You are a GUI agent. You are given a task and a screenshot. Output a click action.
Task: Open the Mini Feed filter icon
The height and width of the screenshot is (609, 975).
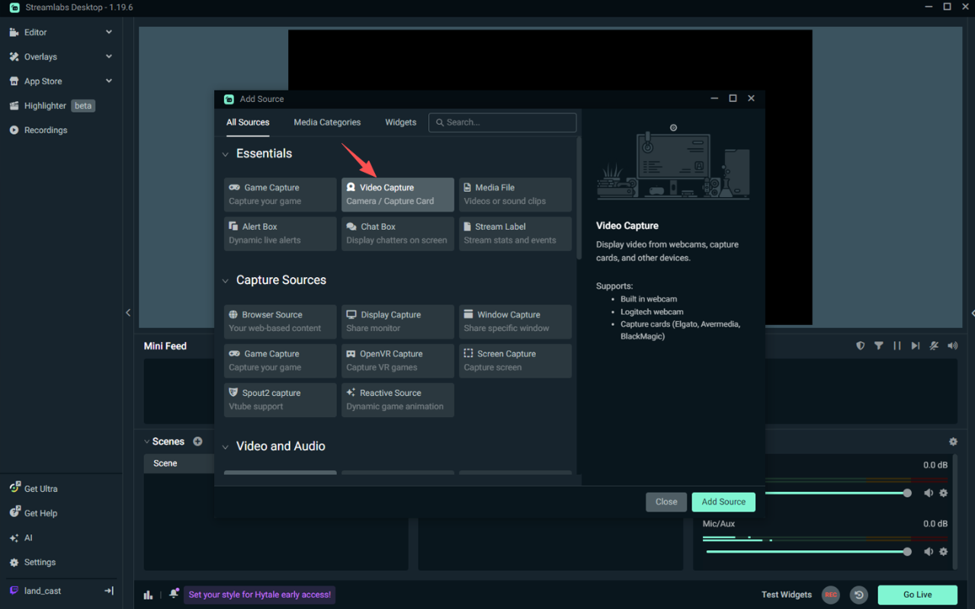point(879,346)
